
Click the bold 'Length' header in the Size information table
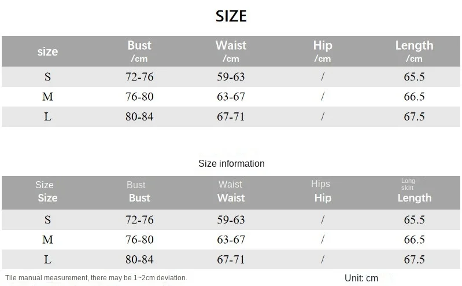[x=414, y=198]
